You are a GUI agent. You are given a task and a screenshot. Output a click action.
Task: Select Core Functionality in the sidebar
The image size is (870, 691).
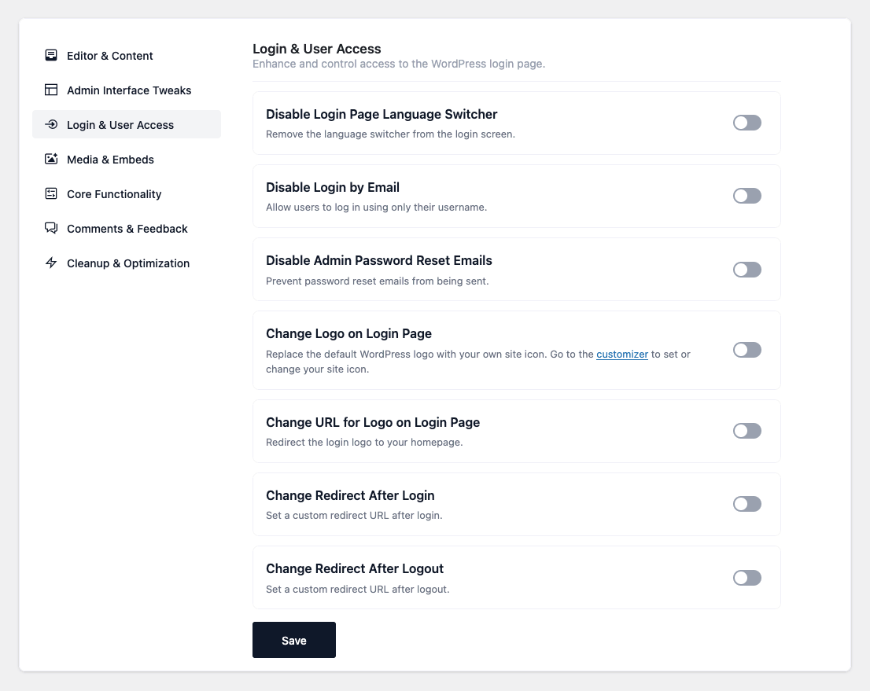[114, 194]
